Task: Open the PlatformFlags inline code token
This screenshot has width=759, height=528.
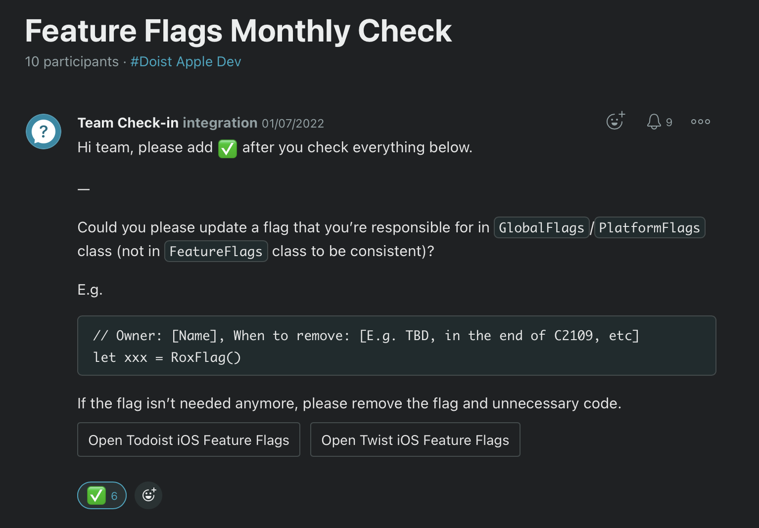Action: [650, 227]
